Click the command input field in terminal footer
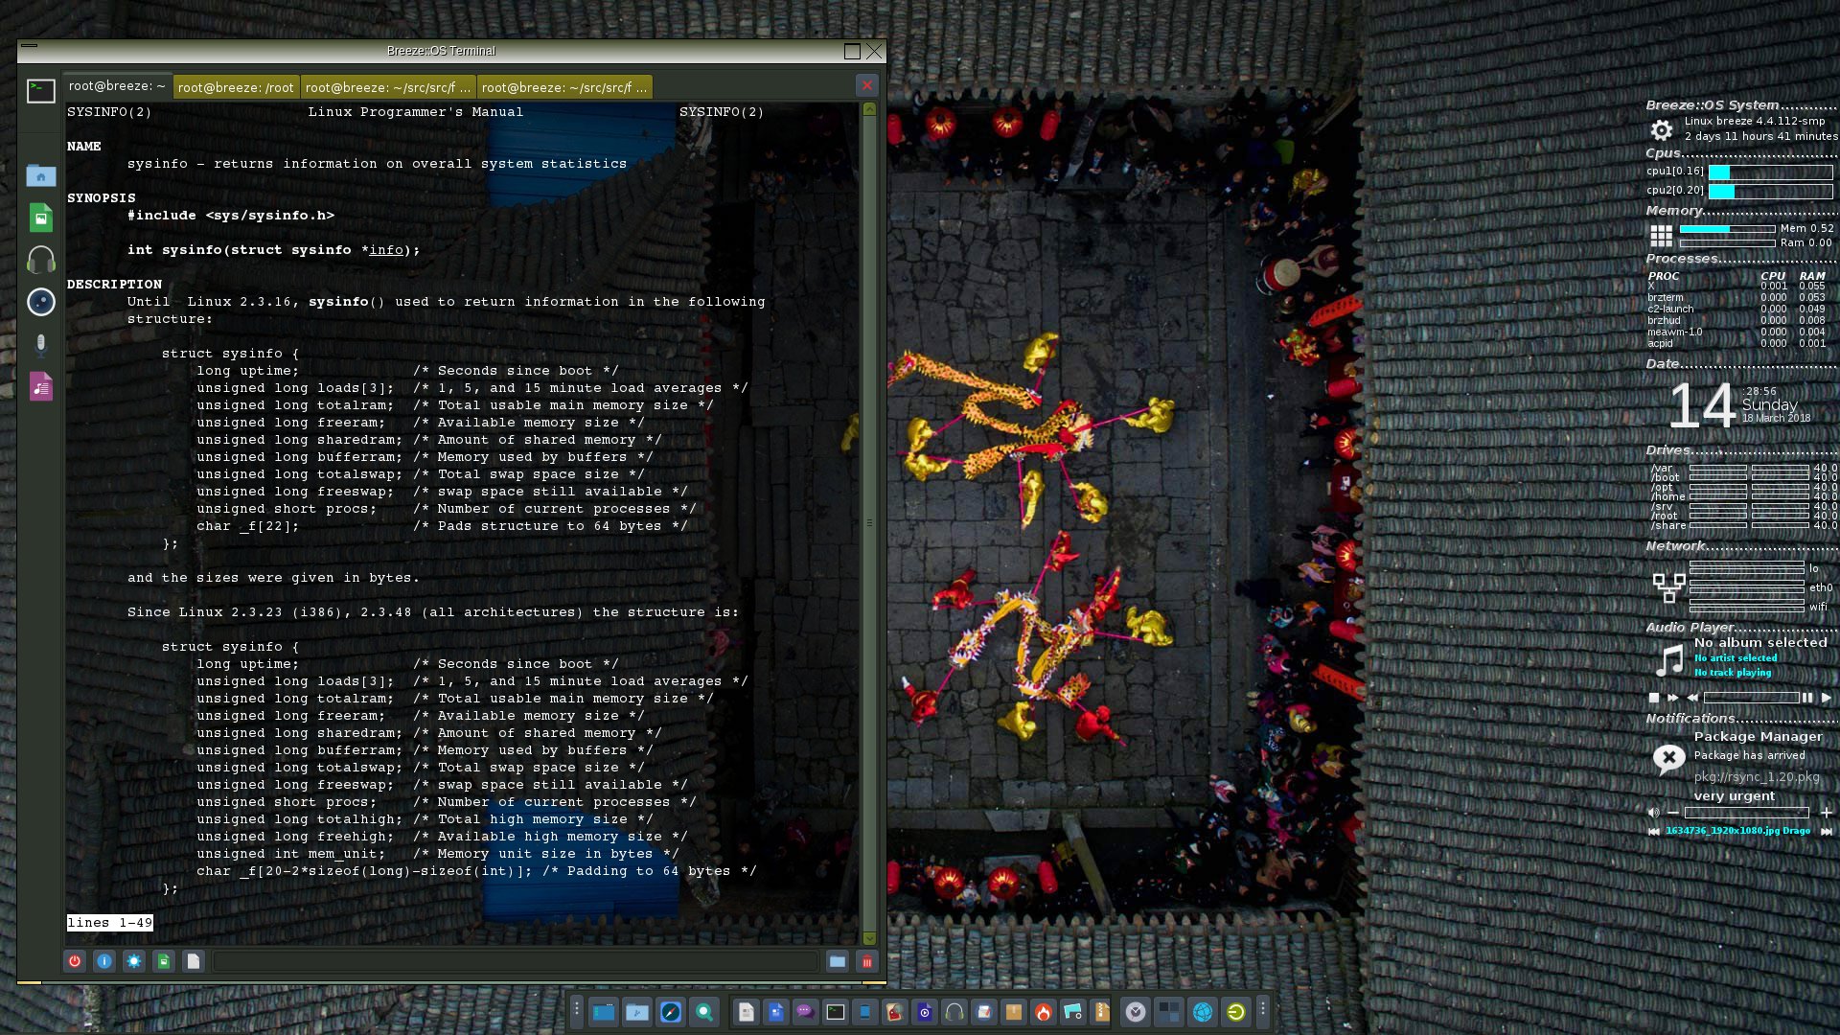The height and width of the screenshot is (1035, 1840). click(x=516, y=961)
